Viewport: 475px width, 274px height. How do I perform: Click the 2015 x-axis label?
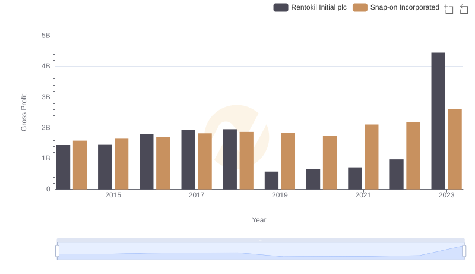click(113, 195)
